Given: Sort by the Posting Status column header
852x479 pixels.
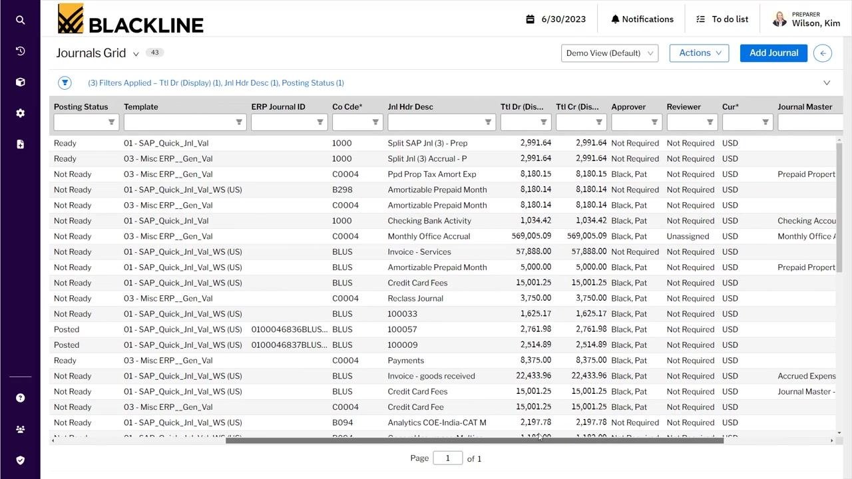Looking at the screenshot, I should 81,106.
